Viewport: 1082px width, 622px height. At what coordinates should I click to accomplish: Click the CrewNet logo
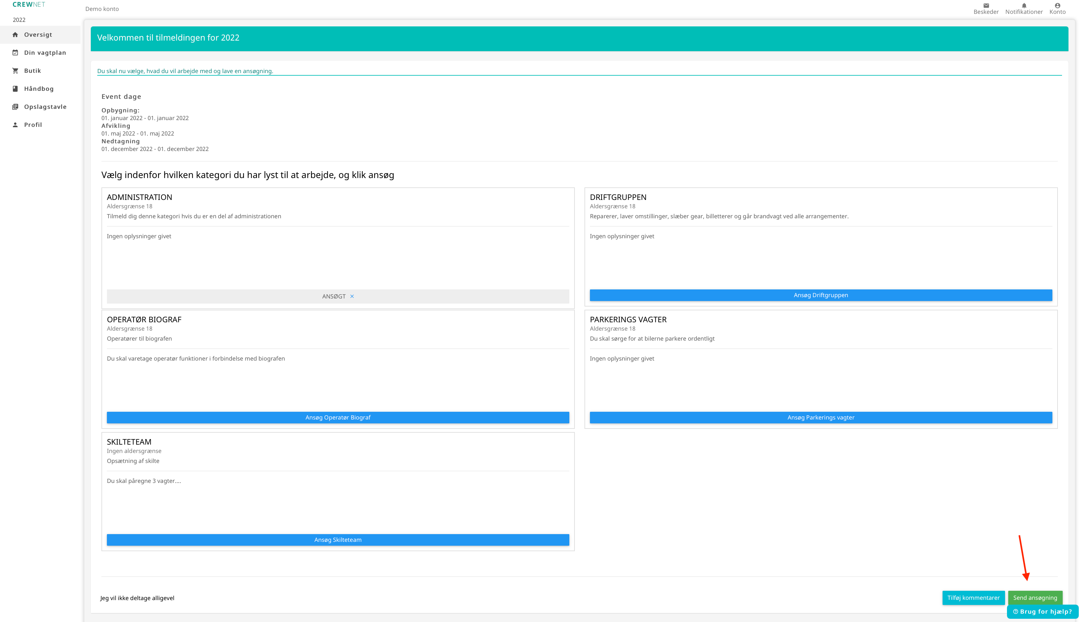click(29, 4)
